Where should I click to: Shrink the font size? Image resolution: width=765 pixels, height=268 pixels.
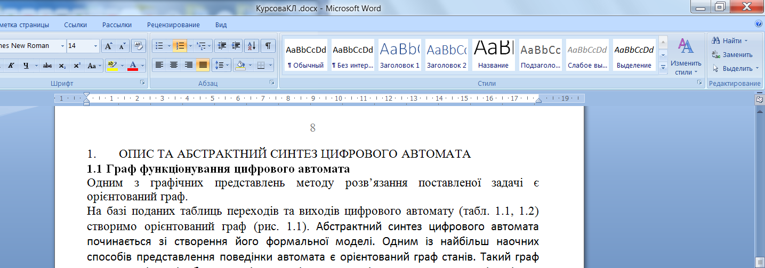tap(122, 46)
